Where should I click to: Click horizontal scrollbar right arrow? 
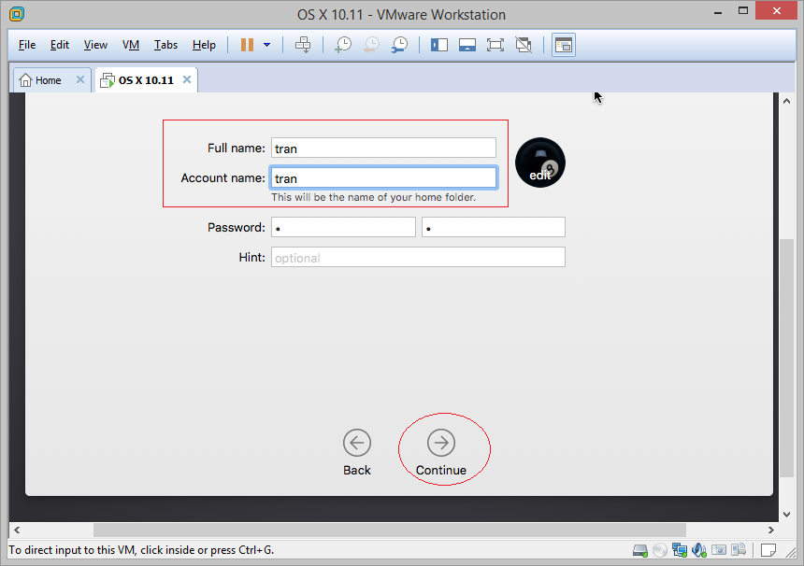[770, 531]
